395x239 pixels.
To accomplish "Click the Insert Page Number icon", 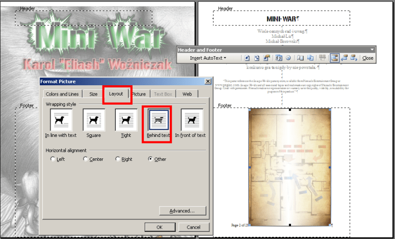I will pyautogui.click(x=247, y=58).
